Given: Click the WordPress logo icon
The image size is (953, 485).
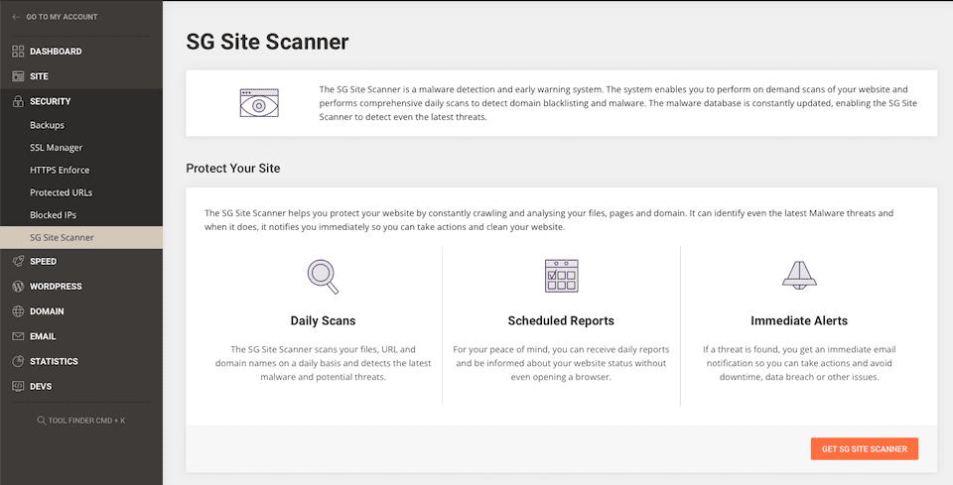Looking at the screenshot, I should click(18, 287).
